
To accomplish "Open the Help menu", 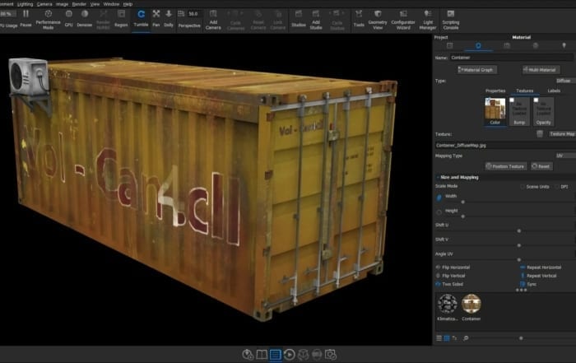I will (x=128, y=4).
